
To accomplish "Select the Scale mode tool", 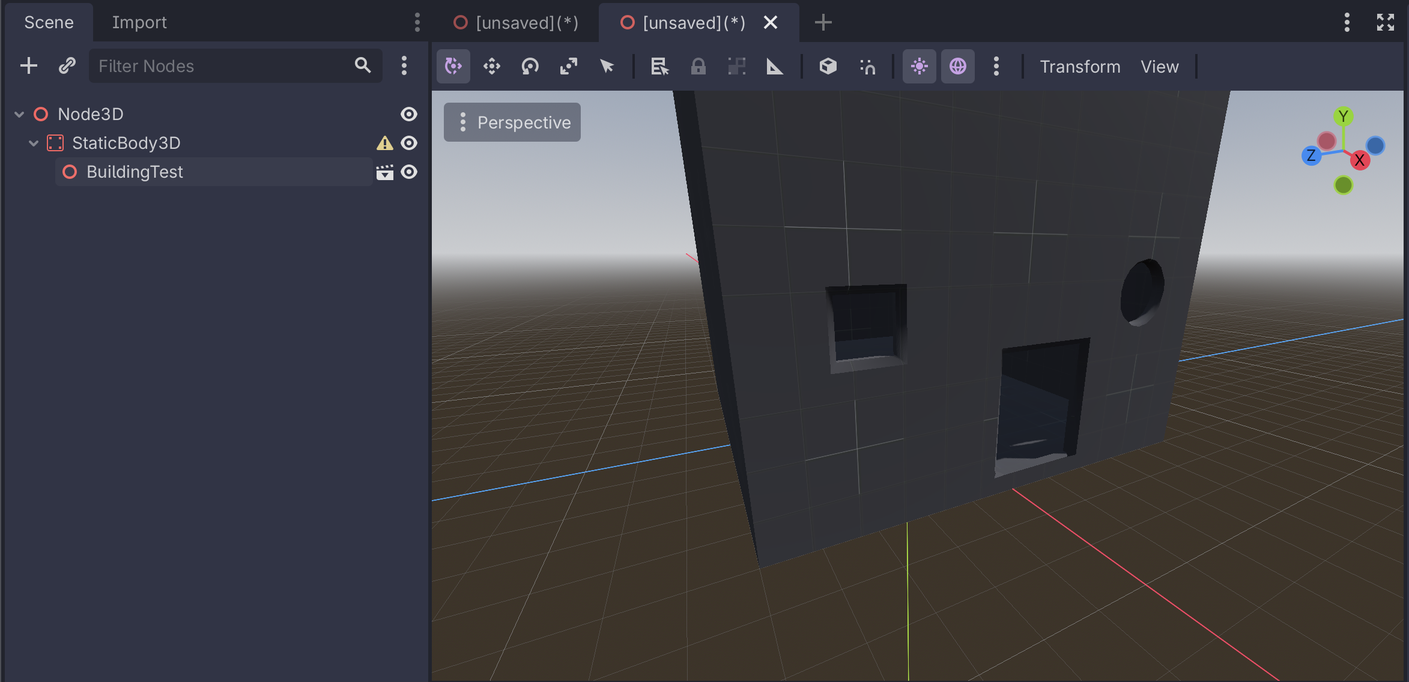I will tap(568, 66).
